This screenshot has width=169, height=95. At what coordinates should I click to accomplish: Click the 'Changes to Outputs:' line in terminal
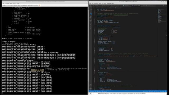9,42
